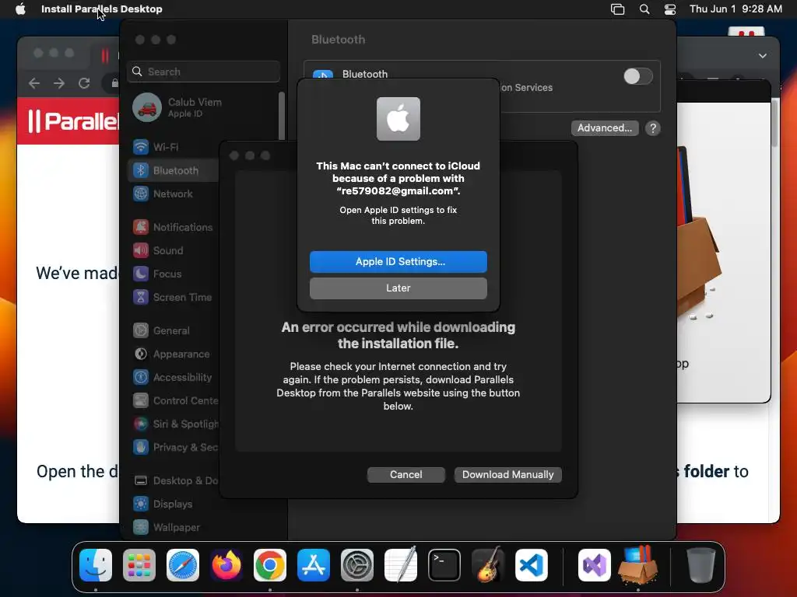Open Google Chrome from the Dock
The image size is (797, 597).
pos(270,565)
